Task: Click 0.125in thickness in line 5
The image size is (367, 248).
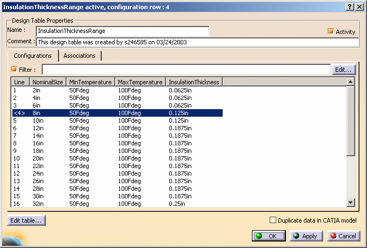Action: pos(178,120)
